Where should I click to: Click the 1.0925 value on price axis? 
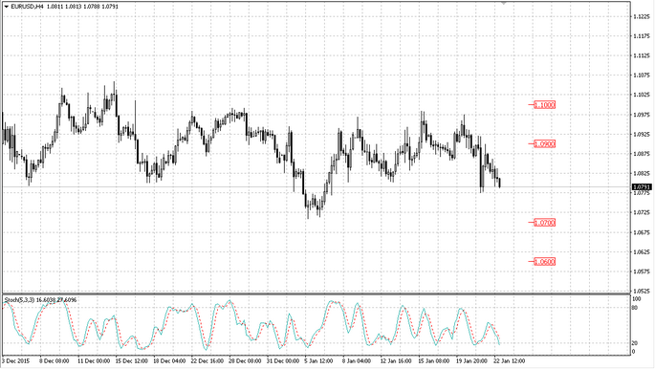[642, 135]
